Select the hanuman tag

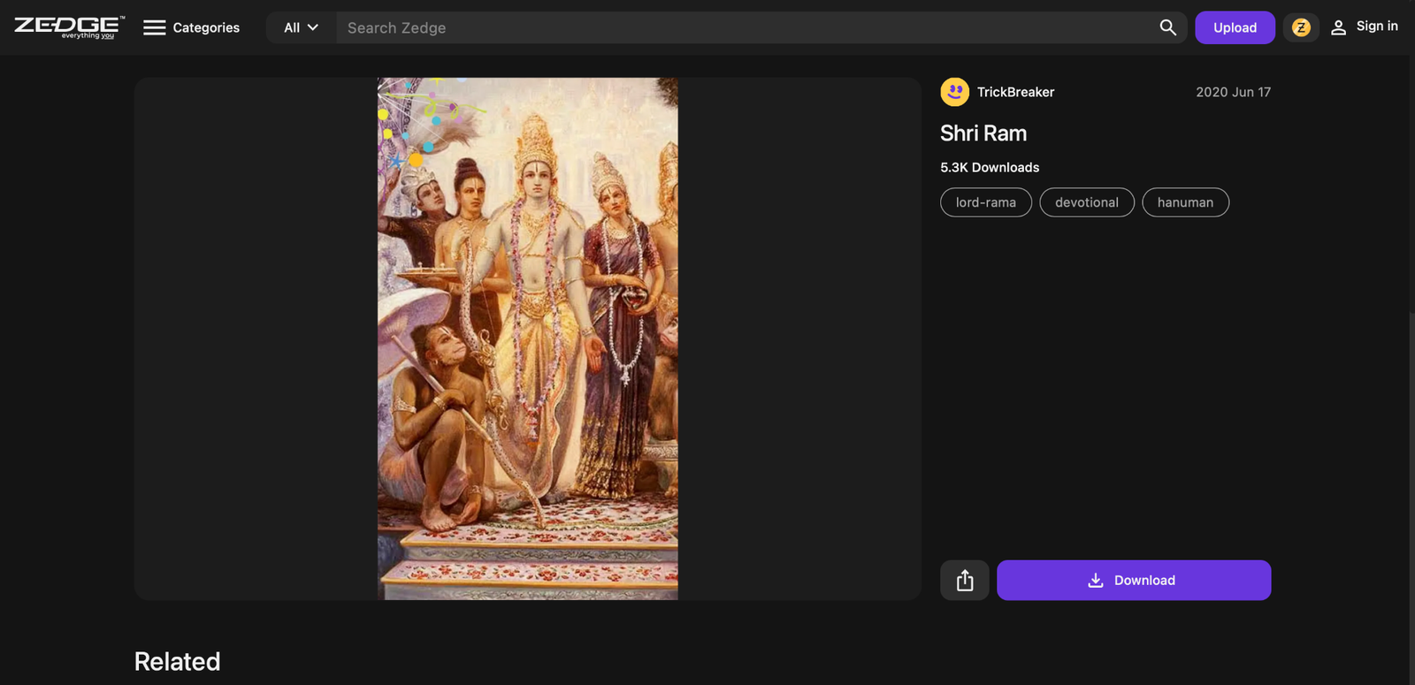point(1185,202)
